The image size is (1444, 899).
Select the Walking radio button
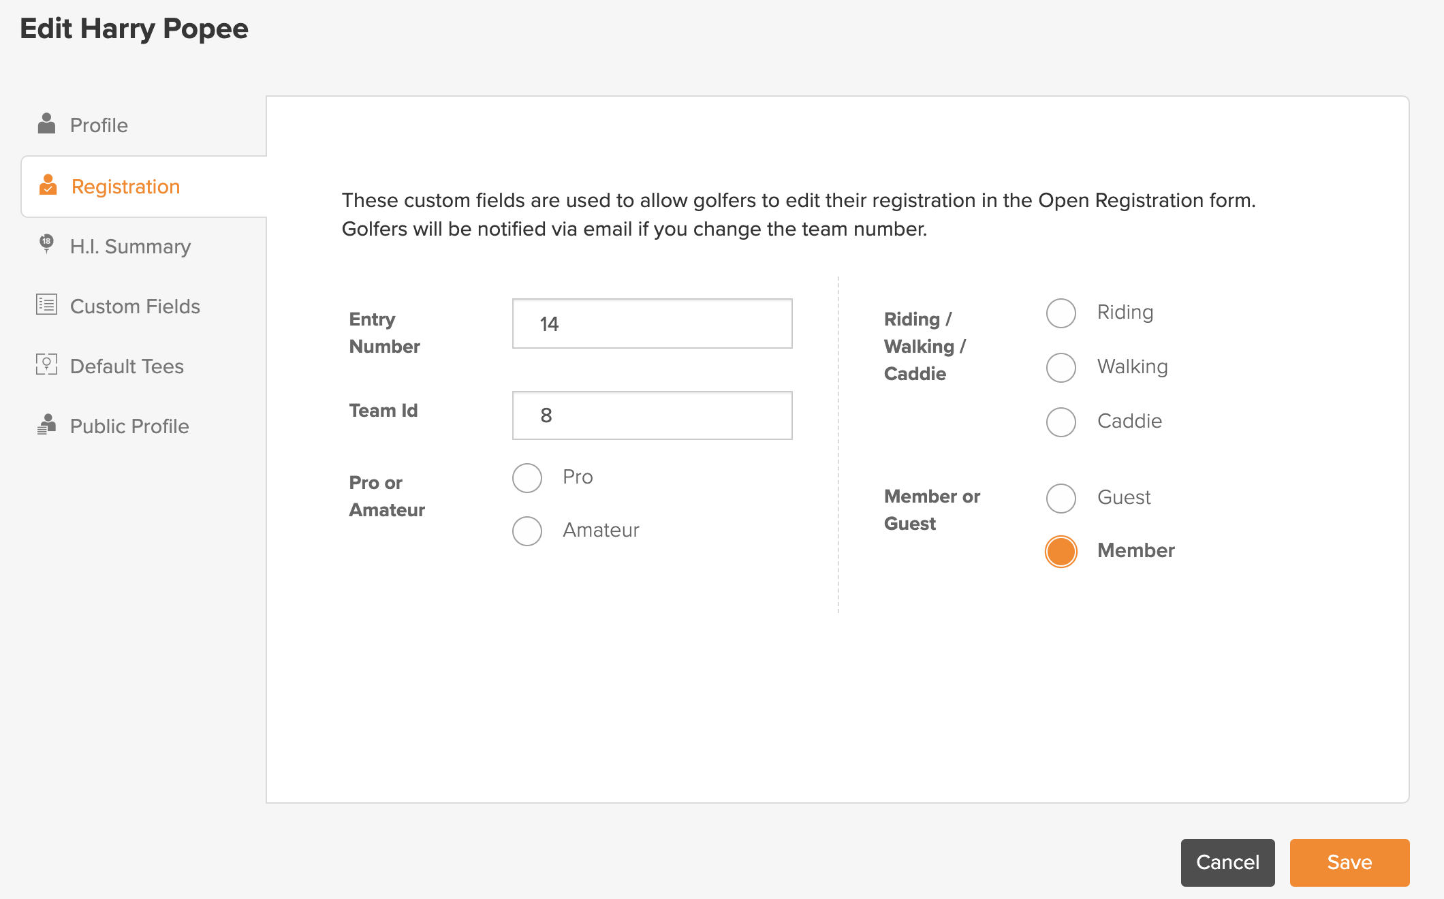click(x=1061, y=368)
